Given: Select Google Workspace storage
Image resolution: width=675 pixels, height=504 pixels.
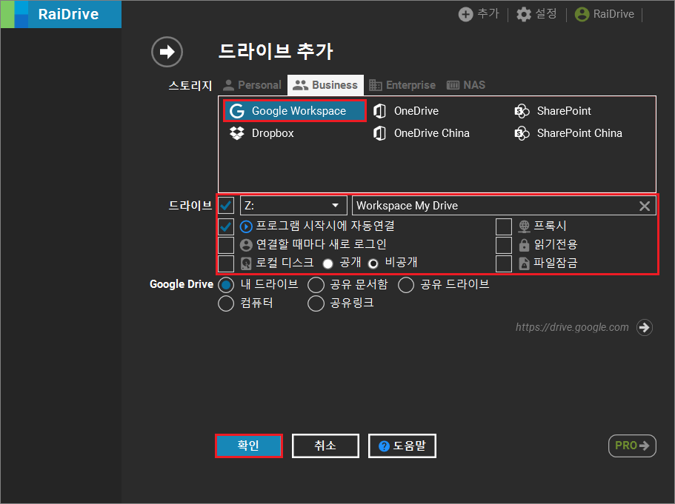Looking at the screenshot, I should (294, 111).
